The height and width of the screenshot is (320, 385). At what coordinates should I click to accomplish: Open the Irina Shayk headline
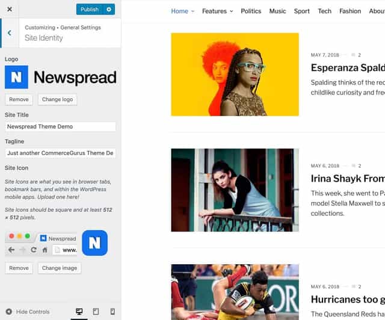(348, 179)
